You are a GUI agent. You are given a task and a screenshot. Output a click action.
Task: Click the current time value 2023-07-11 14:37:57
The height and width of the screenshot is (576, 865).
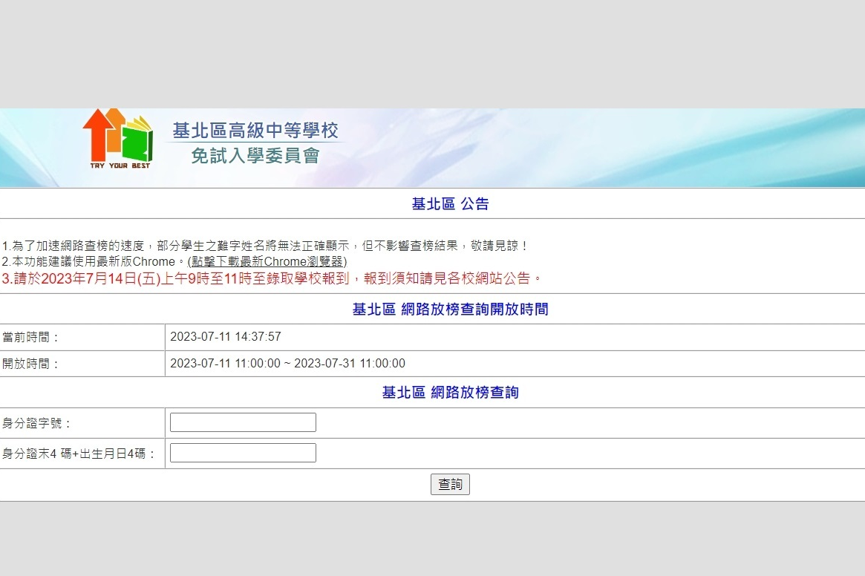coord(224,337)
